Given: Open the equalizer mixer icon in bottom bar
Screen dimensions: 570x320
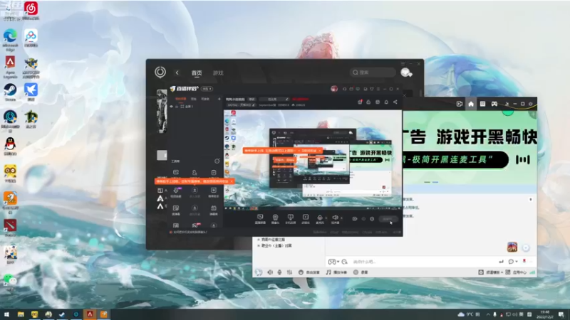Looking at the screenshot, I should point(289,272).
